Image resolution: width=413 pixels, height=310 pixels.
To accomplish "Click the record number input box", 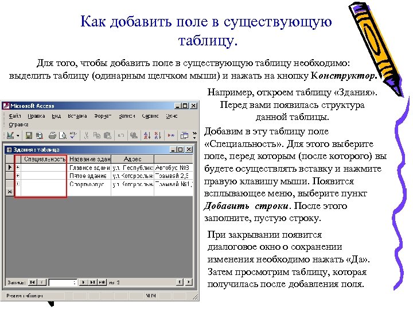I will (63, 282).
